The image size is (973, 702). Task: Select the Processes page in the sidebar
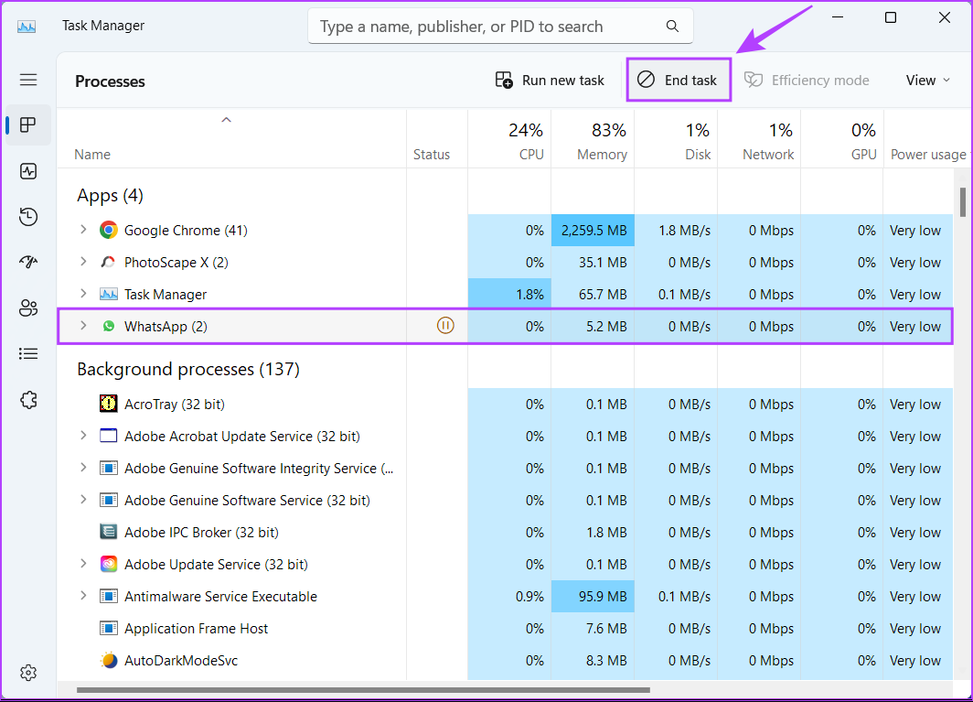tap(28, 125)
